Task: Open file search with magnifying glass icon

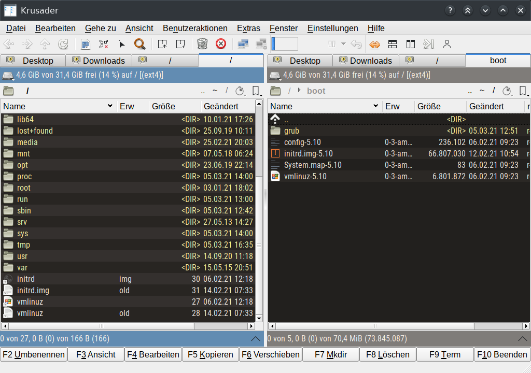Action: [x=139, y=44]
